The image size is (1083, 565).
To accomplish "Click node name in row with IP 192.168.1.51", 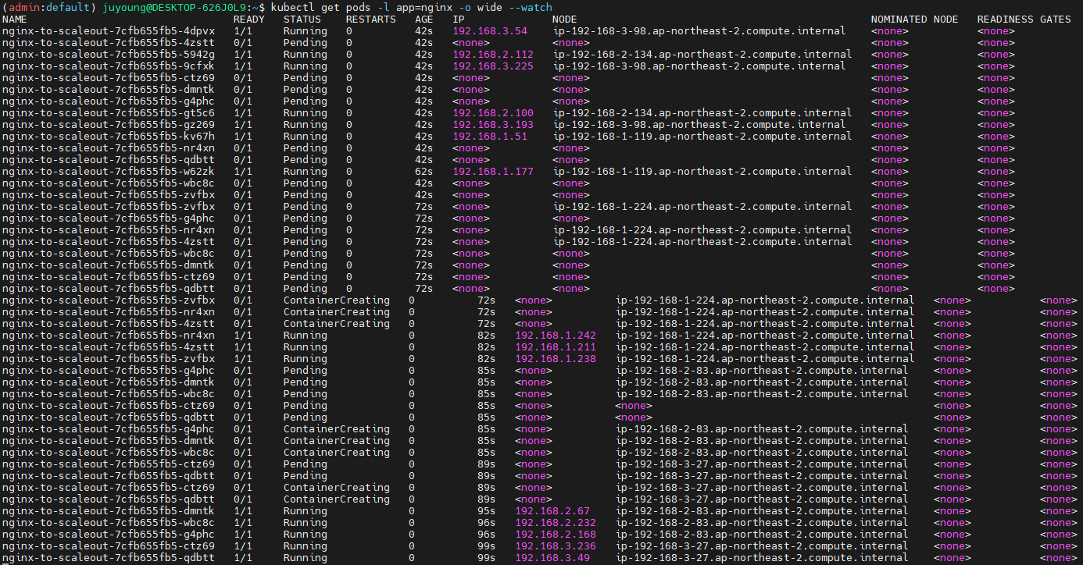I will (702, 137).
